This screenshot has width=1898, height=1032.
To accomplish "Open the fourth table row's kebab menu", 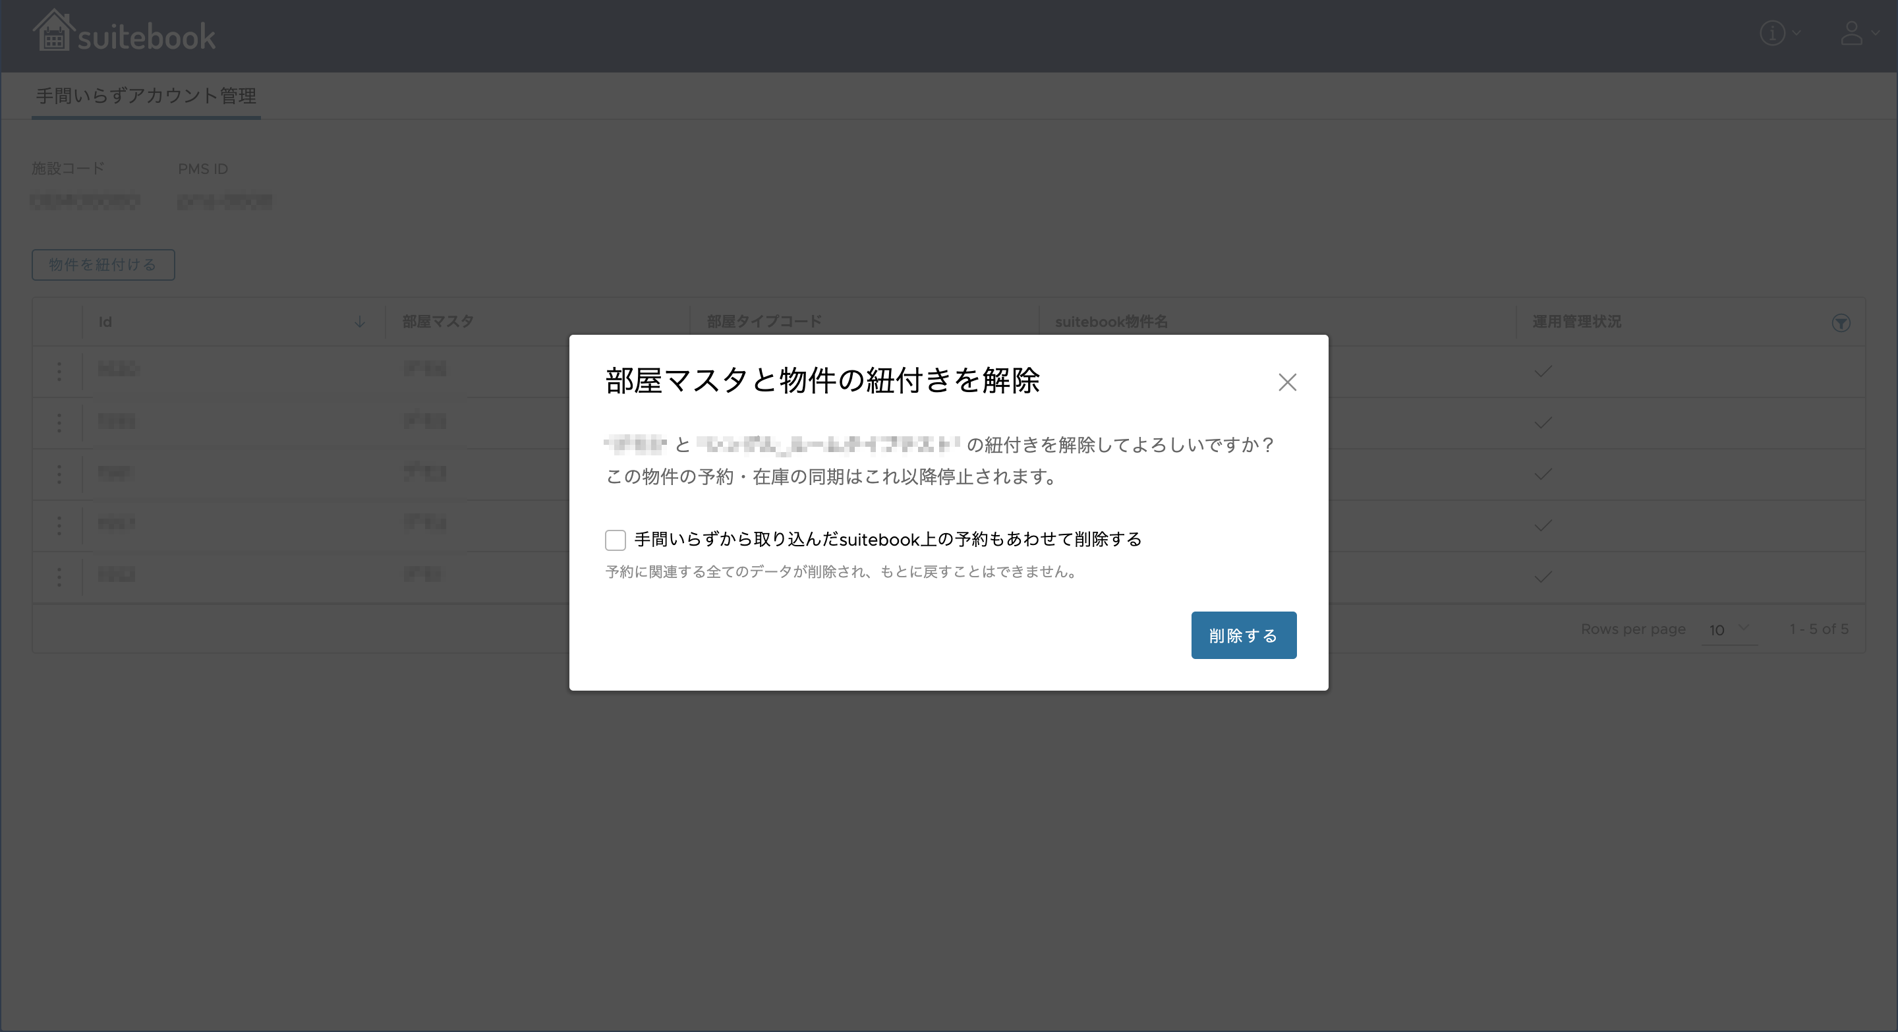I will 59,525.
